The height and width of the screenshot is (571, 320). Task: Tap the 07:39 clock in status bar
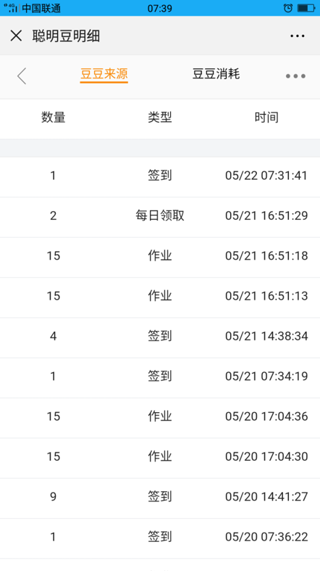[x=160, y=8]
